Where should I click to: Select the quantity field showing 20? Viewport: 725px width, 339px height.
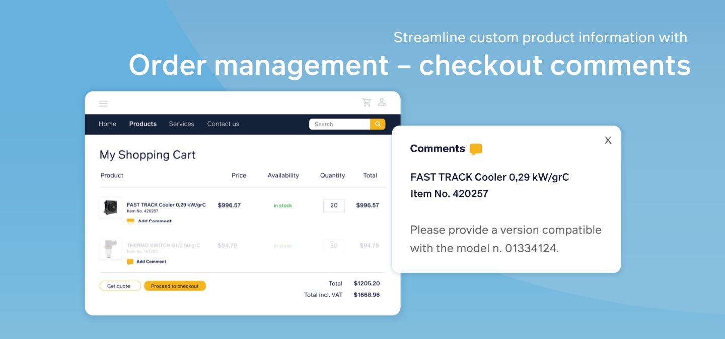pos(334,205)
